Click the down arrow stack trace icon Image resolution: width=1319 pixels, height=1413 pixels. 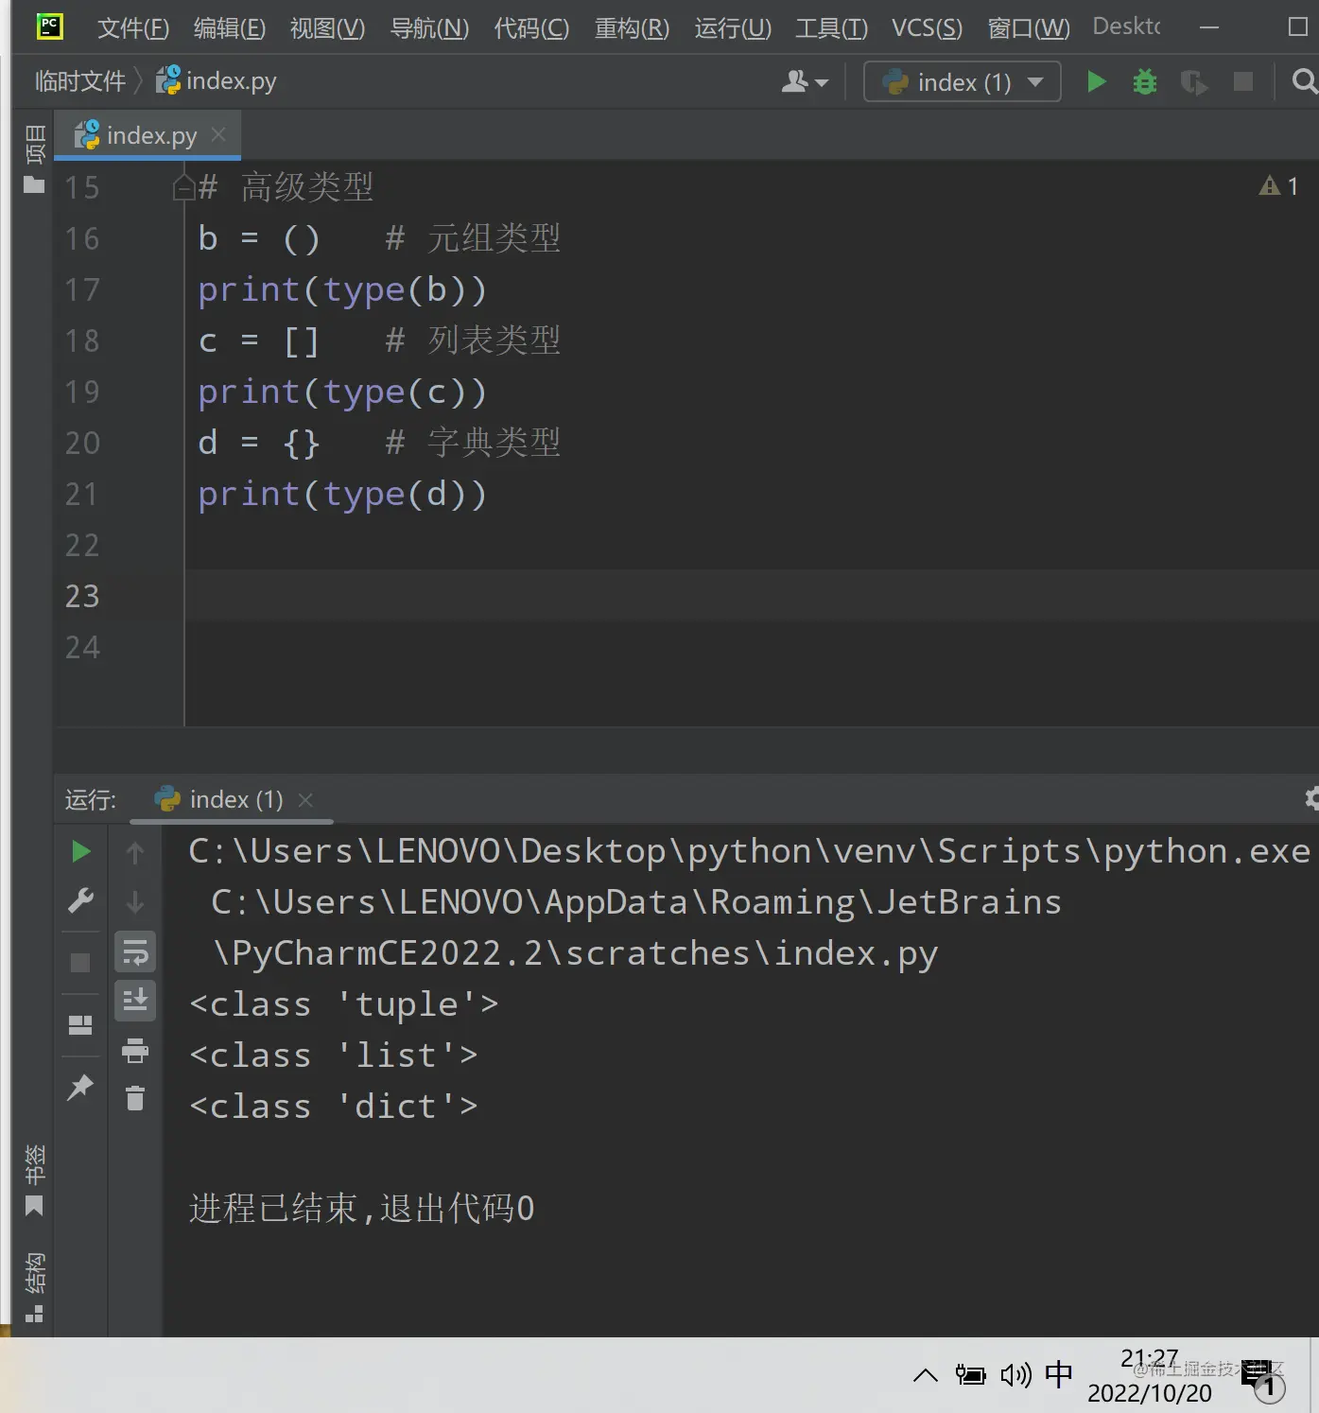pyautogui.click(x=135, y=902)
